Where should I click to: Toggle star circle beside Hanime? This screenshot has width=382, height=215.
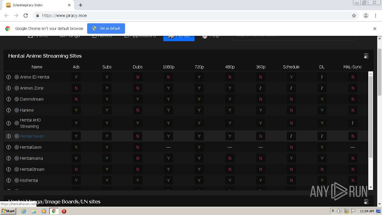click(17, 110)
